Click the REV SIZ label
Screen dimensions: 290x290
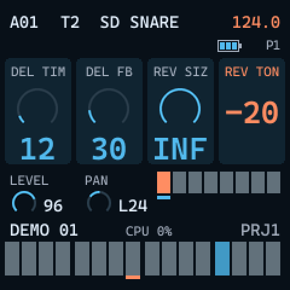(181, 71)
